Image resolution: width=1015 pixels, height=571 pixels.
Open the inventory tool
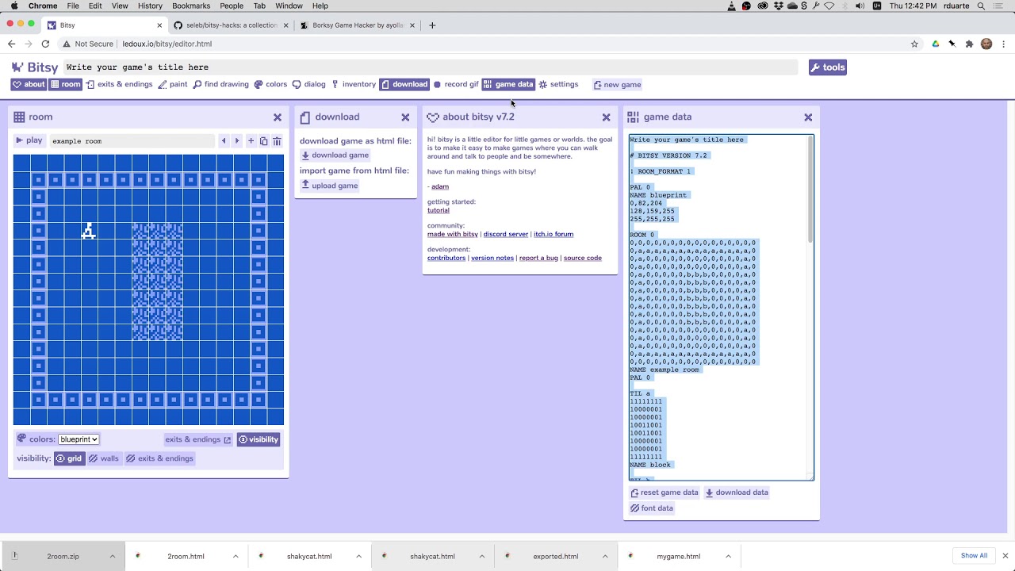(x=354, y=84)
